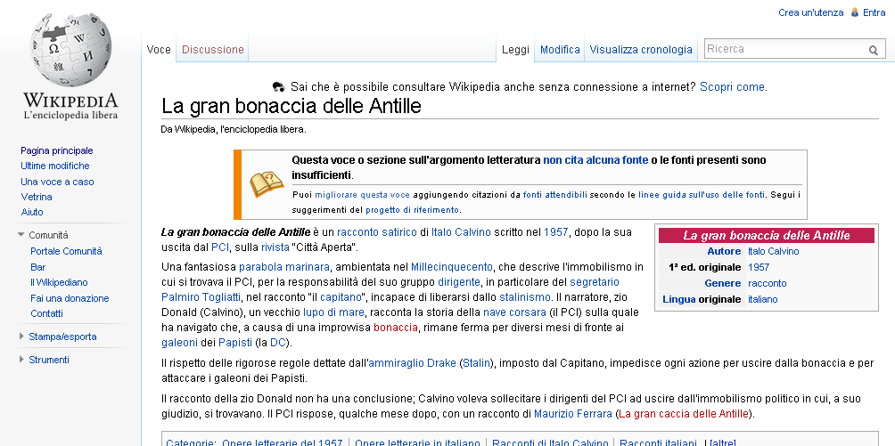Viewport: 895px width, 446px height.
Task: Expand the Stampa/esporta sidebar section
Action: (x=21, y=337)
